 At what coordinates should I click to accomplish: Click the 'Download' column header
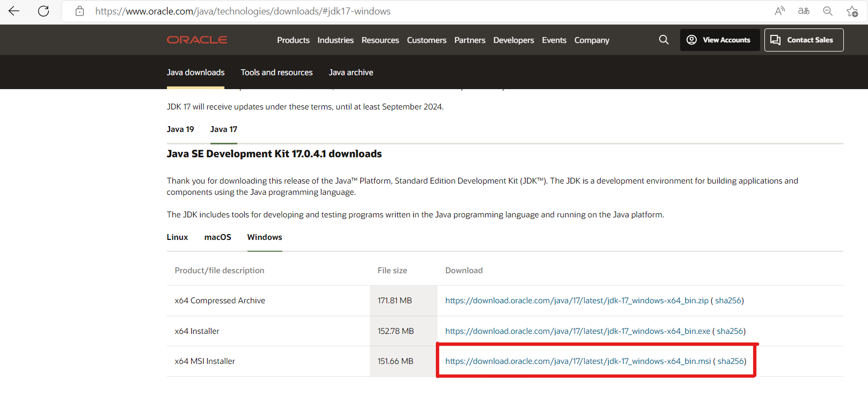tap(464, 271)
